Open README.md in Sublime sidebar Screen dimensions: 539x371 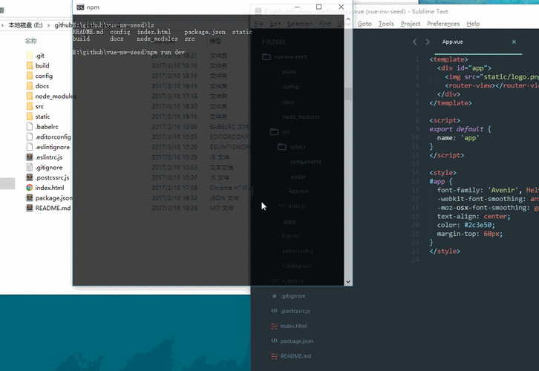pos(295,356)
